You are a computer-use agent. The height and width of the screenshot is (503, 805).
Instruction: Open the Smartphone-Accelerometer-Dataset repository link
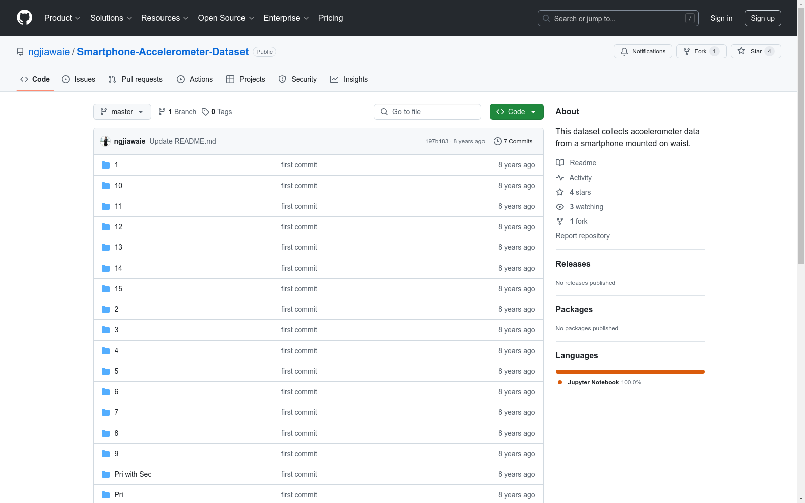[163, 52]
